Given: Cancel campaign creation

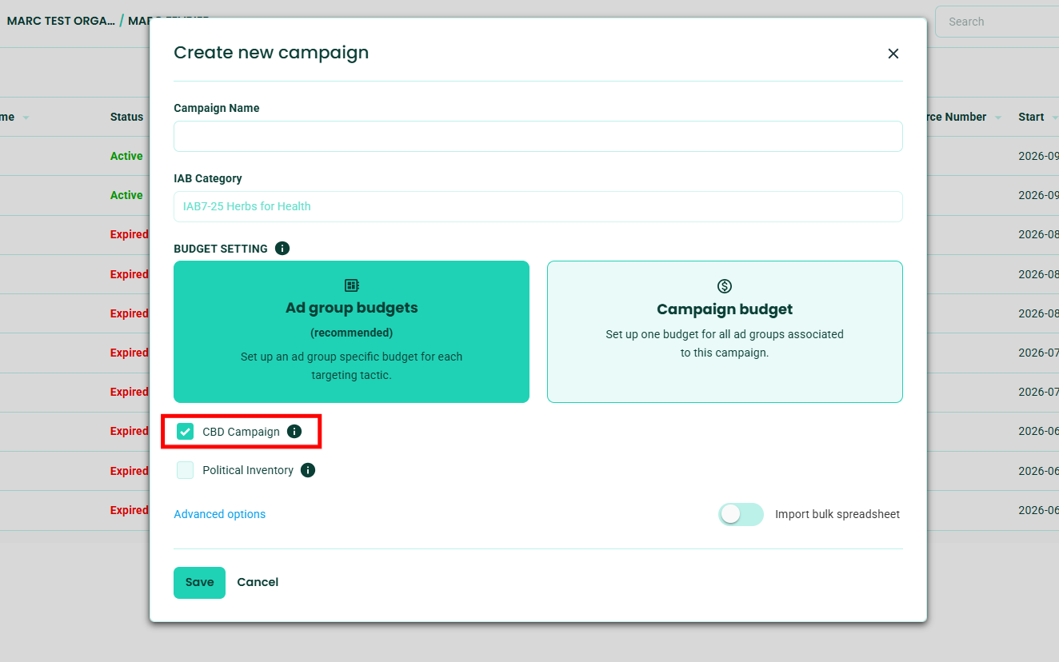Looking at the screenshot, I should (258, 582).
